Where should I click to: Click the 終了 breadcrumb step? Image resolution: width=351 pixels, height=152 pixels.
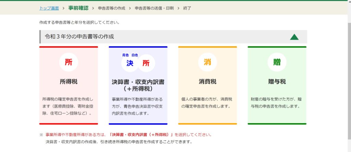click(187, 8)
